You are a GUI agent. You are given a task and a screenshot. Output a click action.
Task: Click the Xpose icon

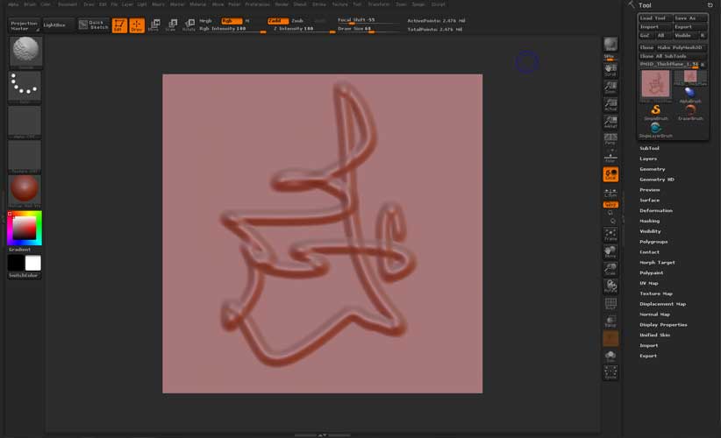(610, 373)
